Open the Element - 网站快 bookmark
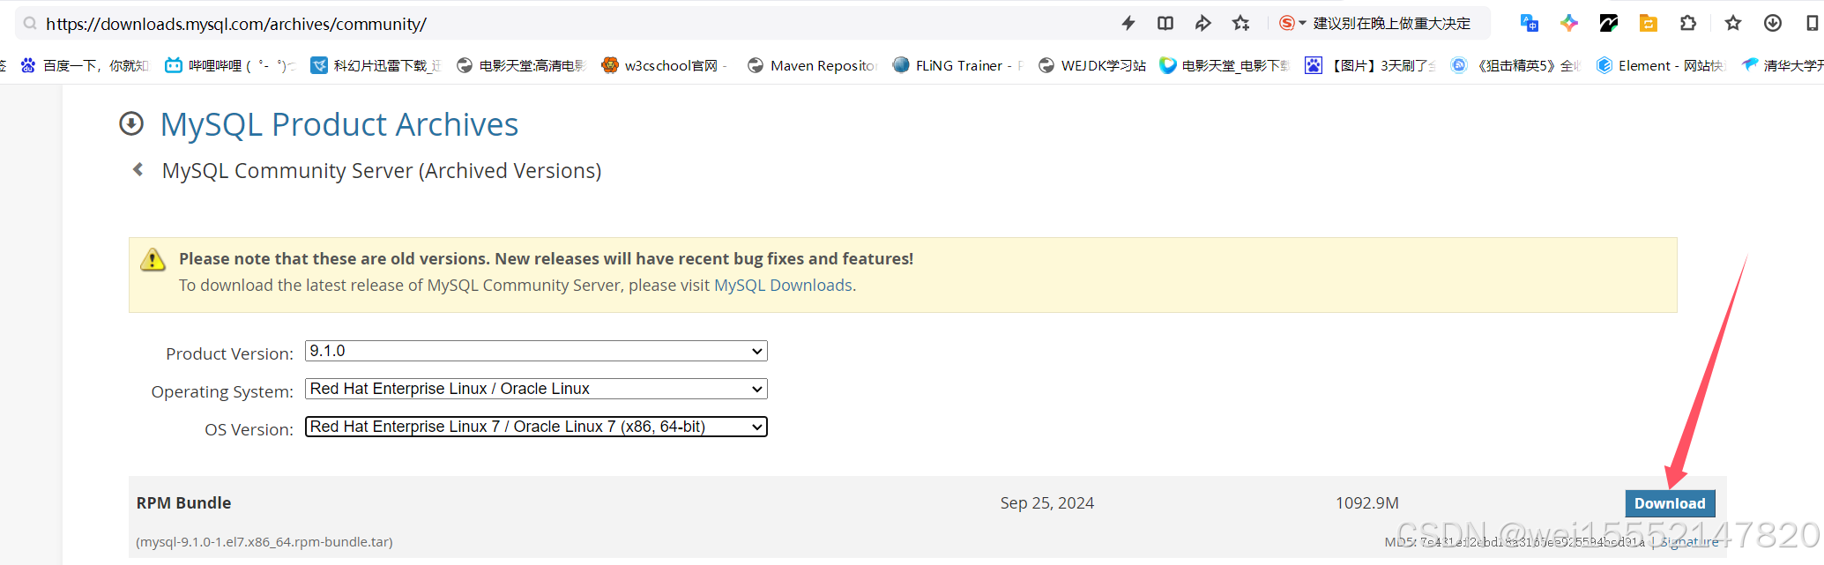The image size is (1824, 565). 1661,65
